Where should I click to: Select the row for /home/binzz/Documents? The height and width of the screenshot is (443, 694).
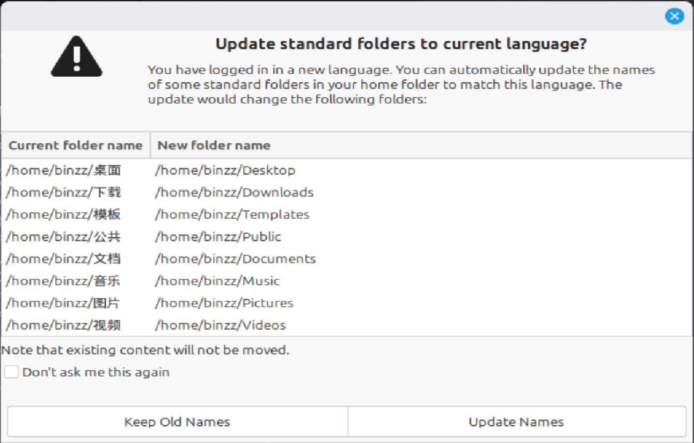tap(347, 259)
